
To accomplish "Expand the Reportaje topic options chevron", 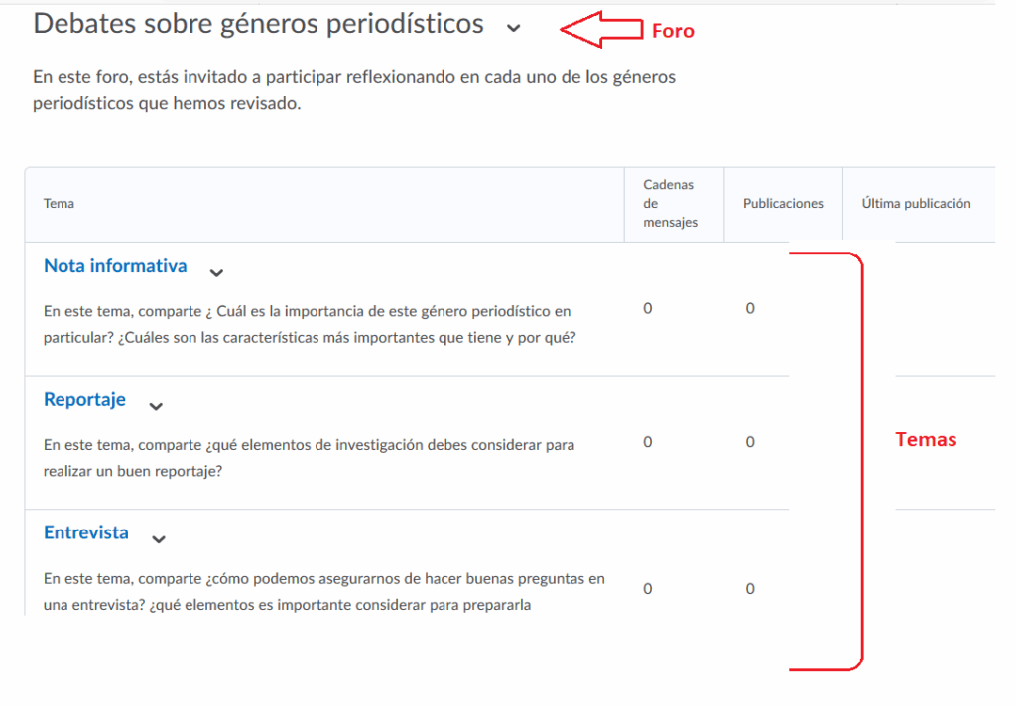I will point(156,405).
